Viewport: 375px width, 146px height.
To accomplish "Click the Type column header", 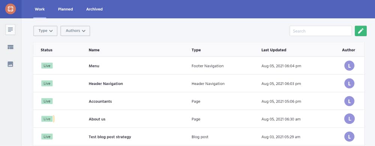I will pyautogui.click(x=196, y=50).
